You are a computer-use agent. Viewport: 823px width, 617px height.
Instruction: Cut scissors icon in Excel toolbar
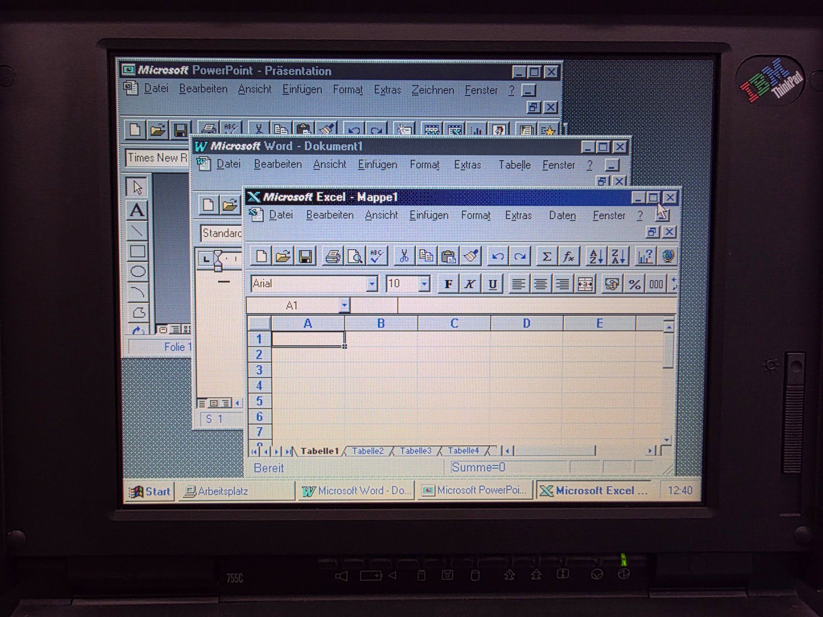click(x=404, y=256)
